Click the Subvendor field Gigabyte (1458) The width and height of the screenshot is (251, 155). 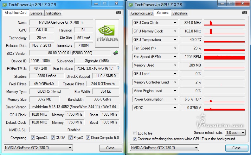97,60
